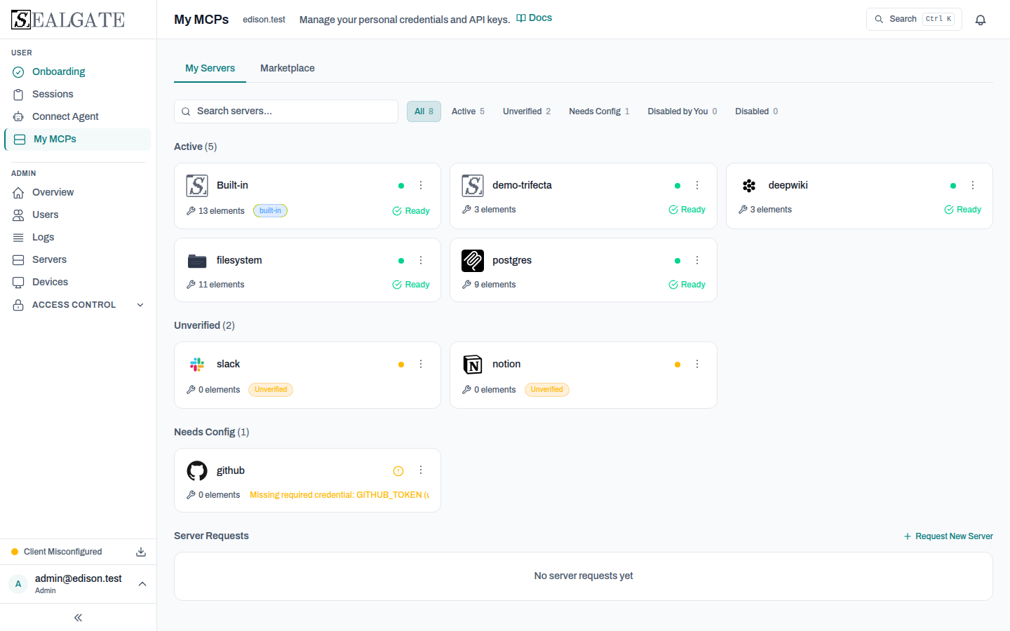Open Logs admin page

pyautogui.click(x=78, y=237)
